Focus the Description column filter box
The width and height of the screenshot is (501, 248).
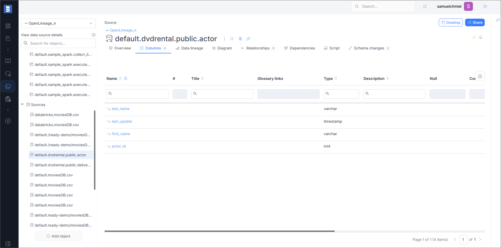394,94
